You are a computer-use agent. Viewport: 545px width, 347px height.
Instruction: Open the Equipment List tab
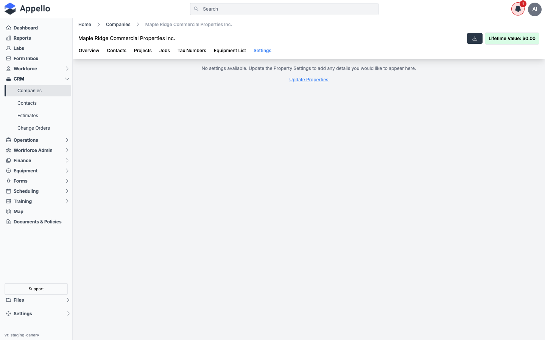[230, 51]
